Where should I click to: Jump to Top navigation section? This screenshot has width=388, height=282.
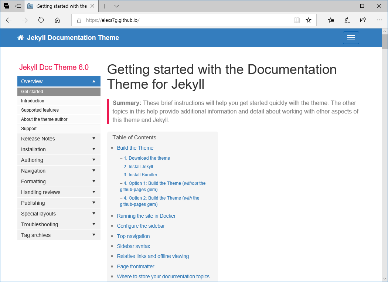(x=133, y=236)
